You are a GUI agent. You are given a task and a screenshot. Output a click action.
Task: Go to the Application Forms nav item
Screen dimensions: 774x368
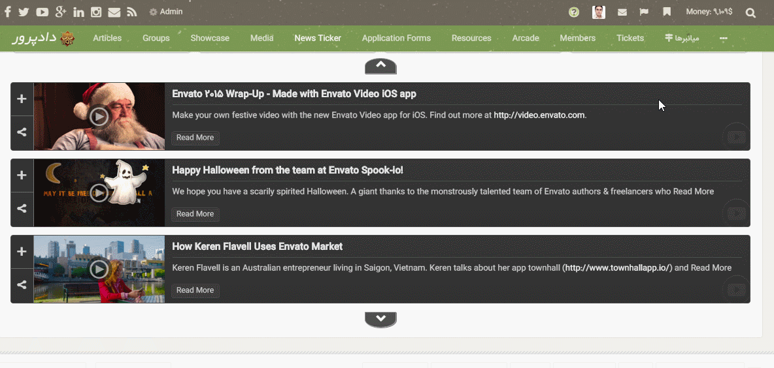pos(396,38)
